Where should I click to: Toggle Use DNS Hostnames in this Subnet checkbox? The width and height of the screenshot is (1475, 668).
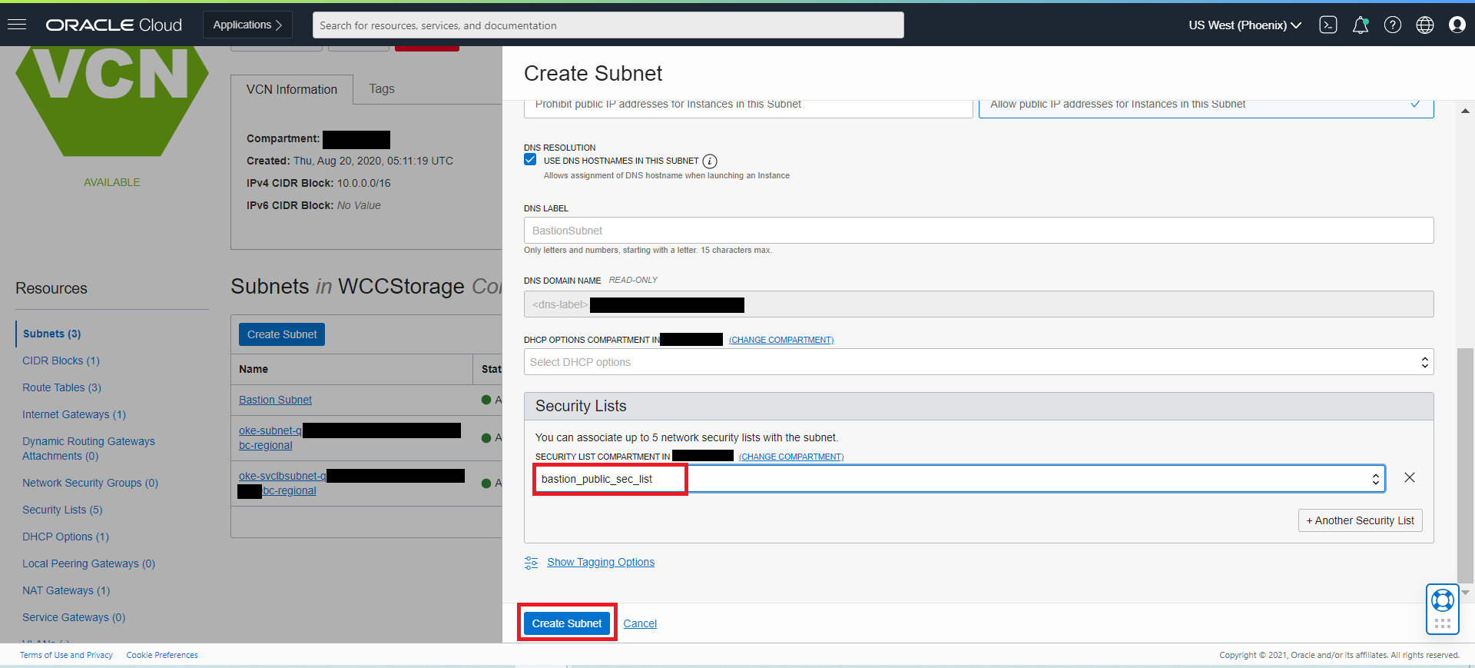[x=530, y=160]
